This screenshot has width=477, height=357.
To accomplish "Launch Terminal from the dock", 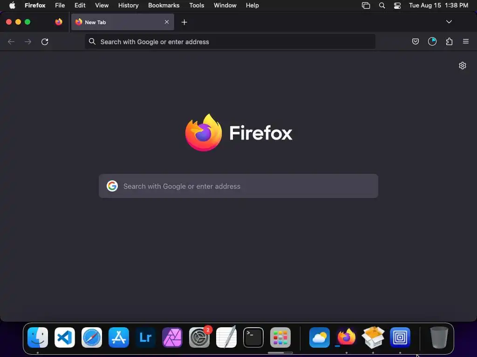I will (253, 337).
